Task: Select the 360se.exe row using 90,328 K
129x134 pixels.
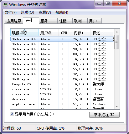Action: (62, 49)
